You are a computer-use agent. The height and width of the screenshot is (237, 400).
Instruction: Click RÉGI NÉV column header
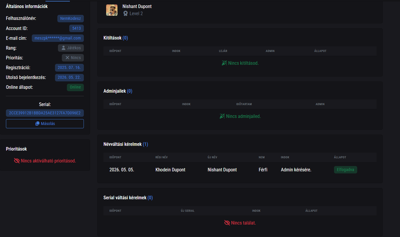pyautogui.click(x=161, y=157)
